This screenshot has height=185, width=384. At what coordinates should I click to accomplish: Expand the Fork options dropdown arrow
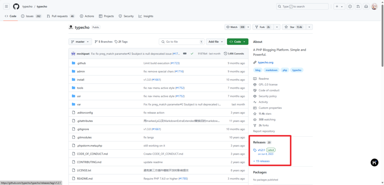[x=277, y=27]
